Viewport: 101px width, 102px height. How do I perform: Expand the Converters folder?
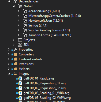(x=9, y=54)
